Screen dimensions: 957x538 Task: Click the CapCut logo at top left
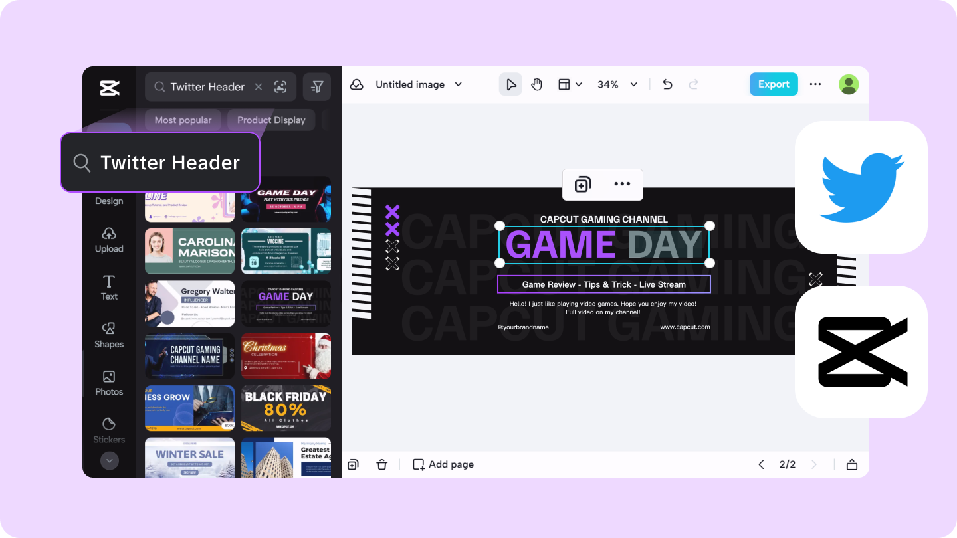point(109,88)
